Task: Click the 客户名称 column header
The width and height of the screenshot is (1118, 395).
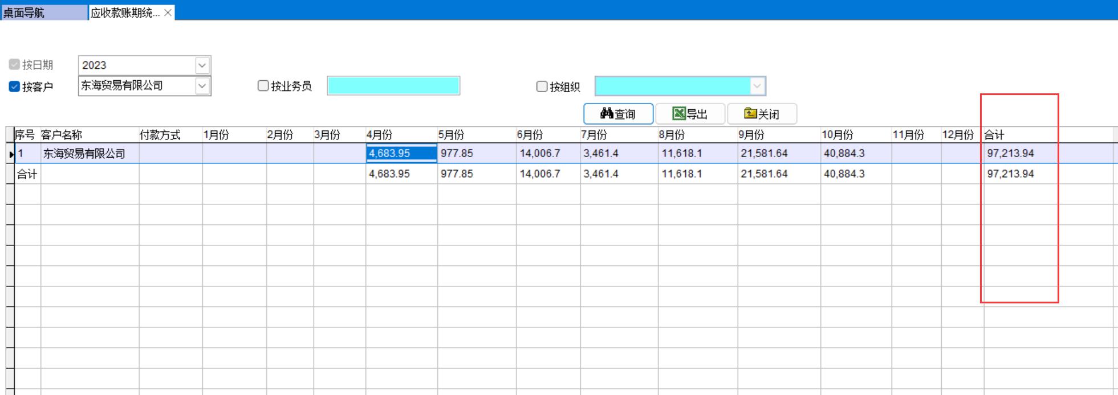Action: [62, 135]
